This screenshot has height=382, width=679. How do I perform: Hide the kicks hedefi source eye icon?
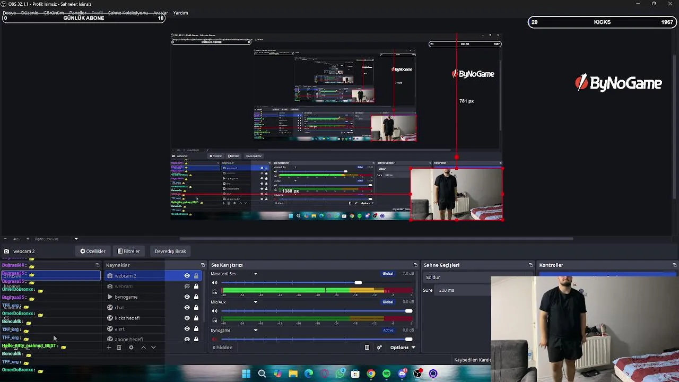pos(187,318)
